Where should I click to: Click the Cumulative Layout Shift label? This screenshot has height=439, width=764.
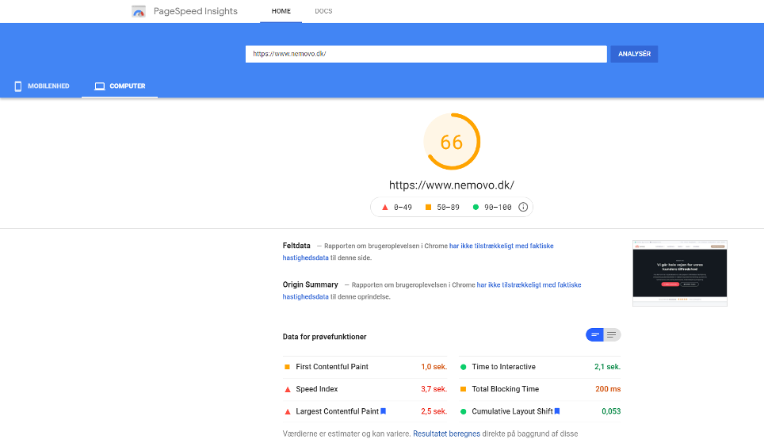pos(512,412)
